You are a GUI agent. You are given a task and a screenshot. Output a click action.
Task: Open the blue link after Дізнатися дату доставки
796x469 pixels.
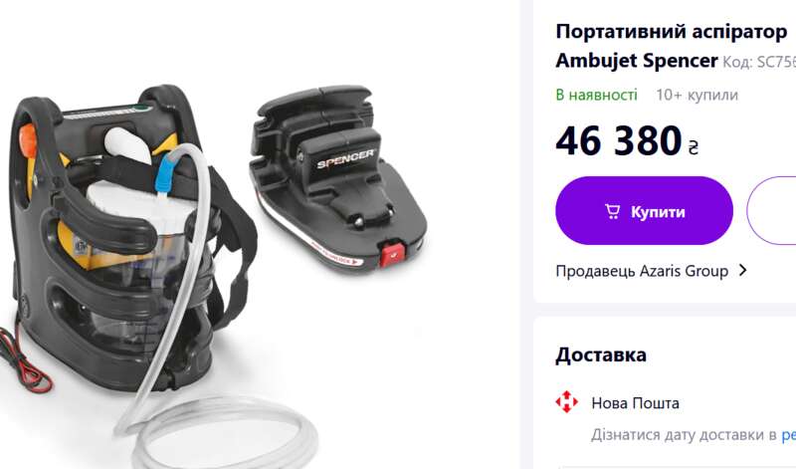click(788, 435)
